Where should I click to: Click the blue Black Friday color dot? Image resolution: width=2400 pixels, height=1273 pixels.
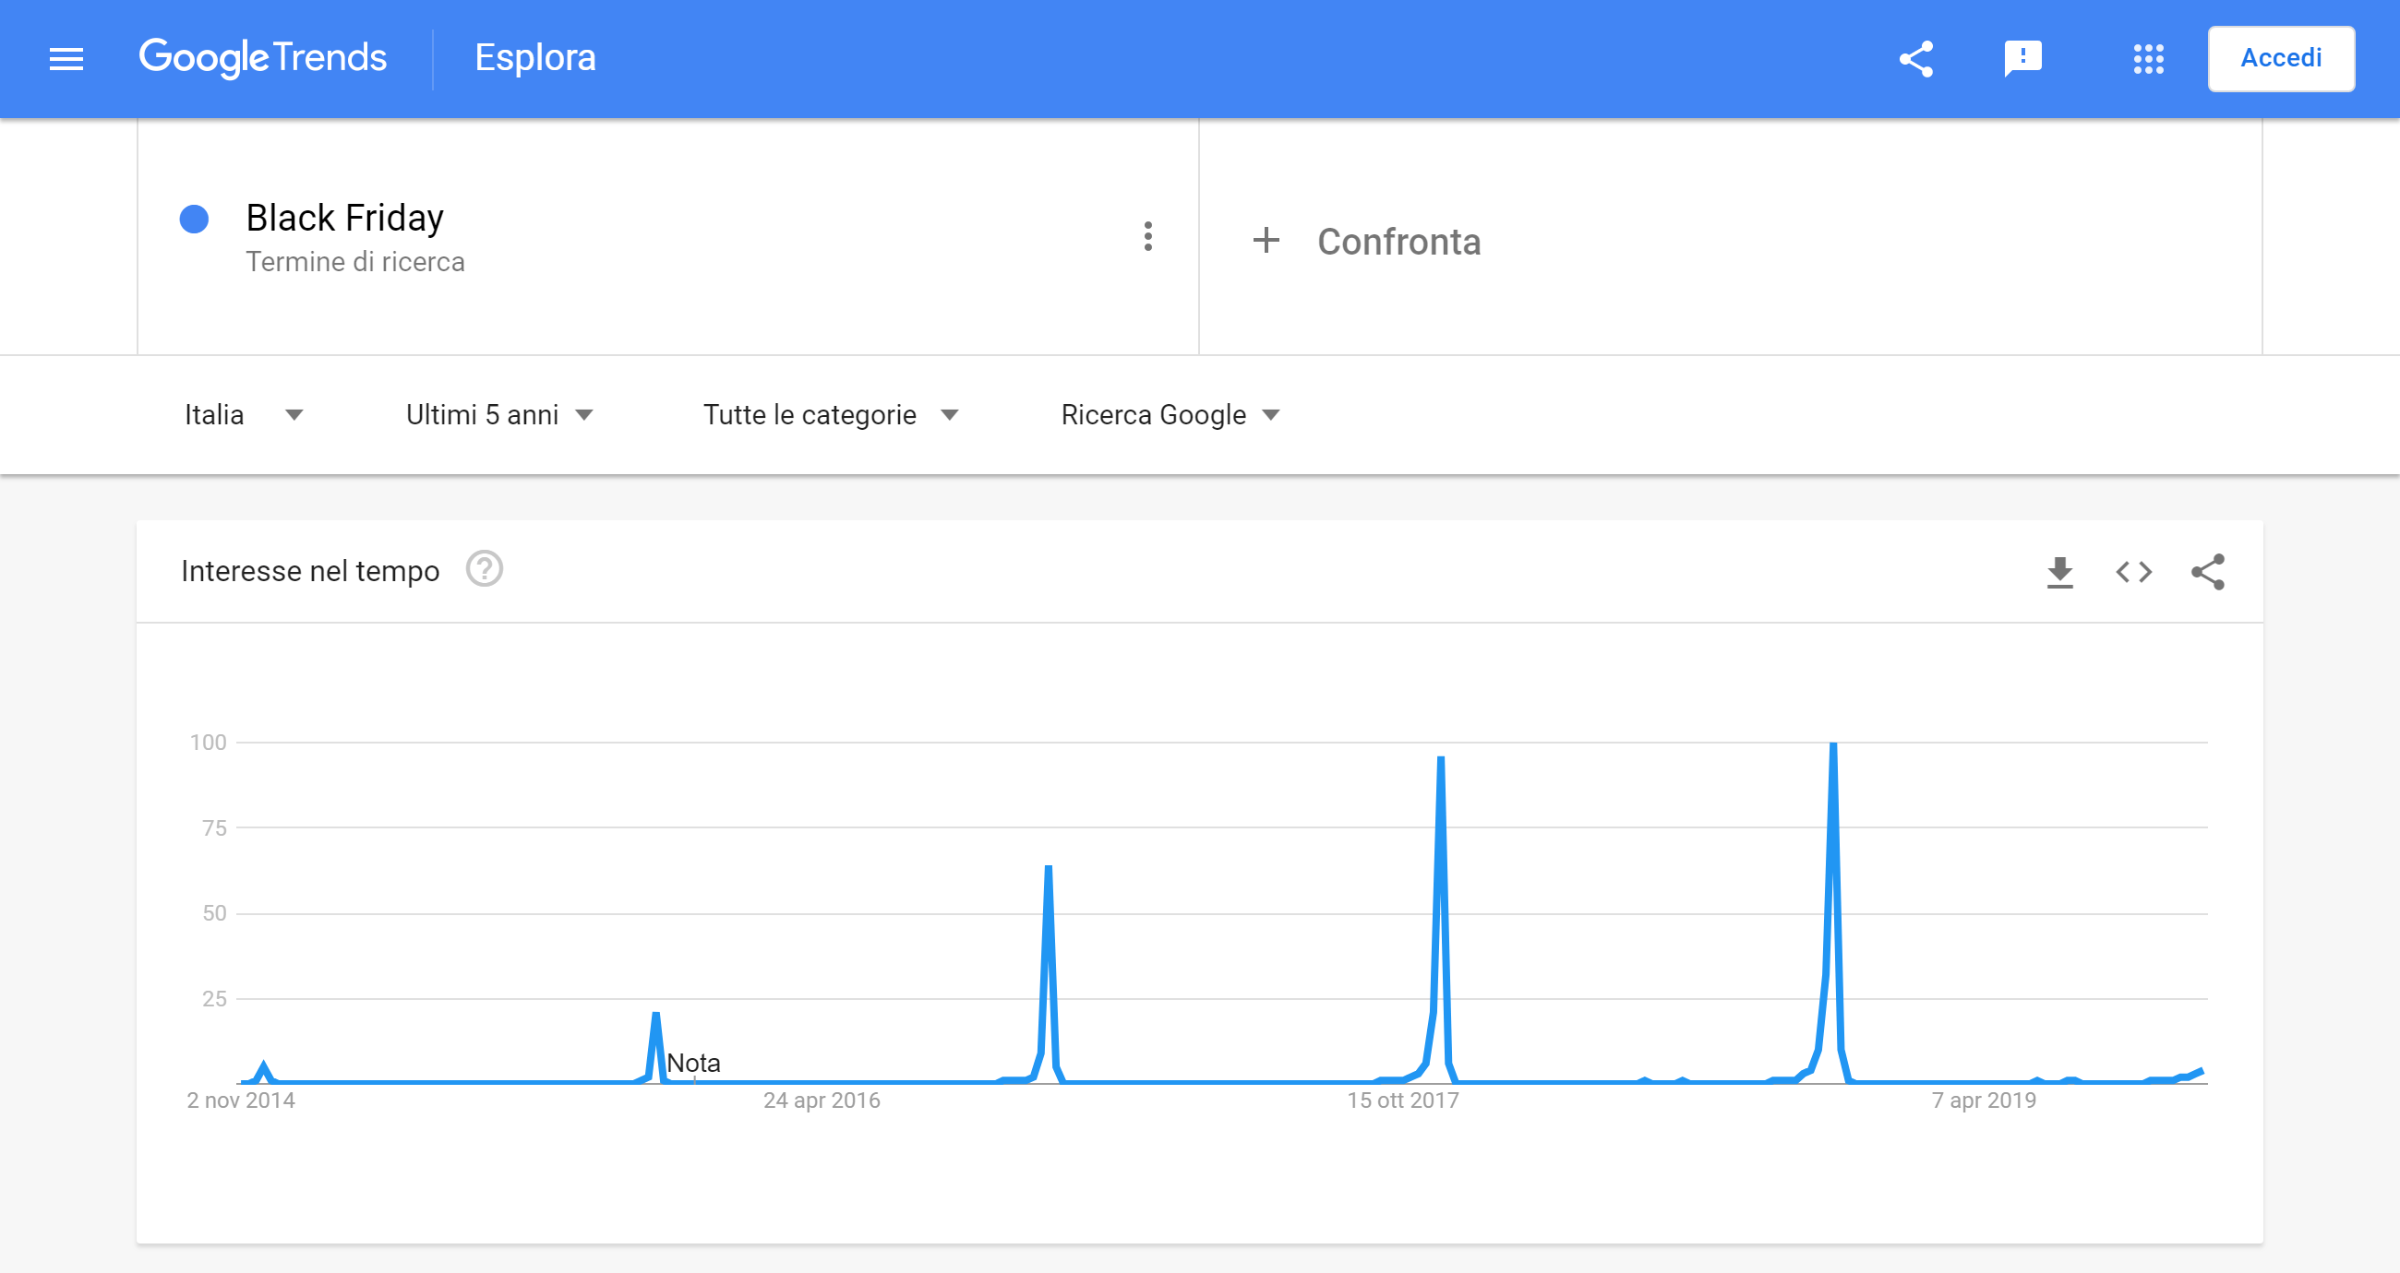(194, 219)
